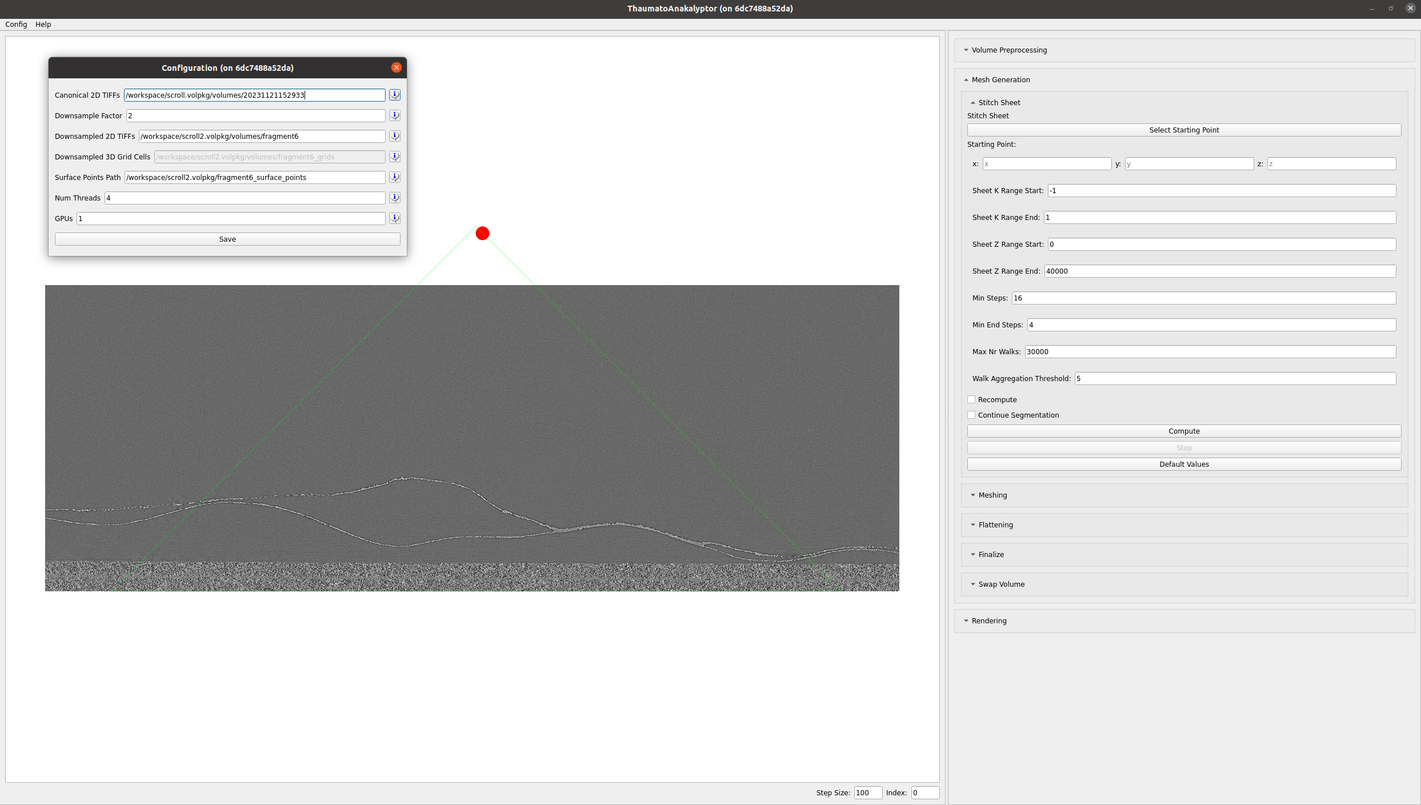
Task: Open the Config menu
Action: (x=16, y=25)
